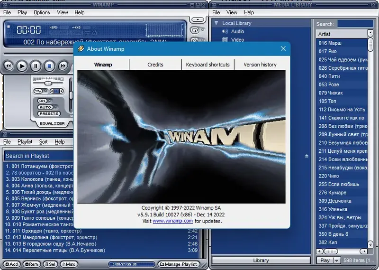Open the www.winamp.com link
This screenshot has height=270, width=379.
(172, 221)
